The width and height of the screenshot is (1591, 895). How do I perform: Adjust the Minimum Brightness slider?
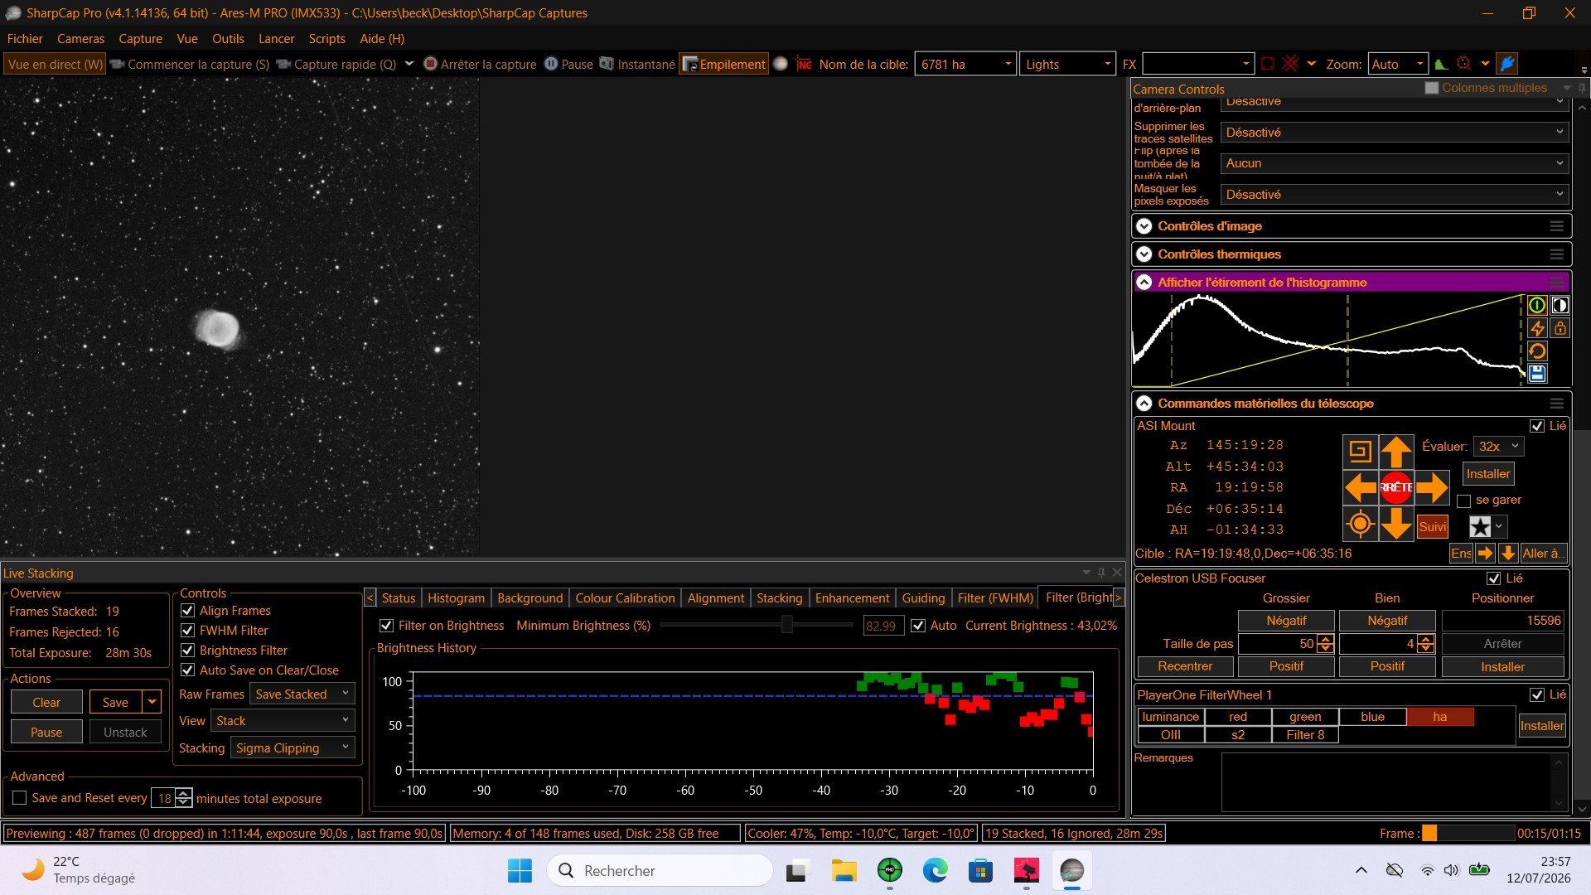[x=787, y=625]
